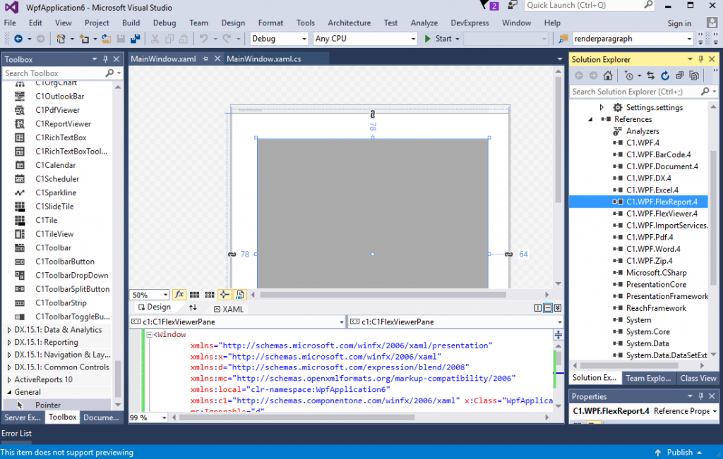The image size is (723, 459).
Task: Open the DevExpress menu
Action: 470,23
